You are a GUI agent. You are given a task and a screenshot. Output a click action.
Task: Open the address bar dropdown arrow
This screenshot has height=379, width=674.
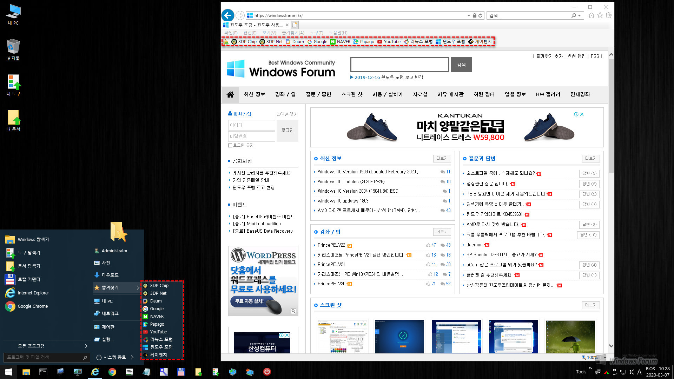tap(469, 15)
